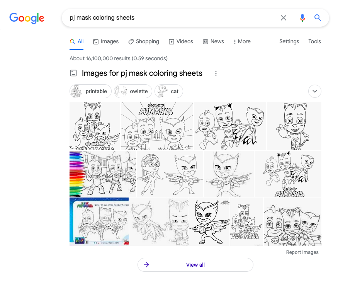Clear the search box with the X icon
355x281 pixels.
coord(284,18)
